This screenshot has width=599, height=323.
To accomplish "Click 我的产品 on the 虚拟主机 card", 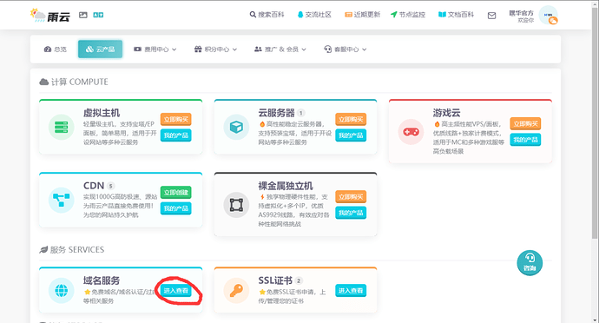I will [x=175, y=135].
